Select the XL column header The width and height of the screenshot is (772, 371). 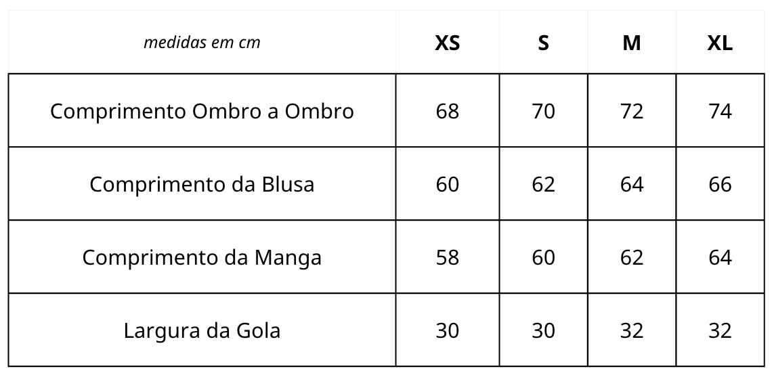pos(720,43)
